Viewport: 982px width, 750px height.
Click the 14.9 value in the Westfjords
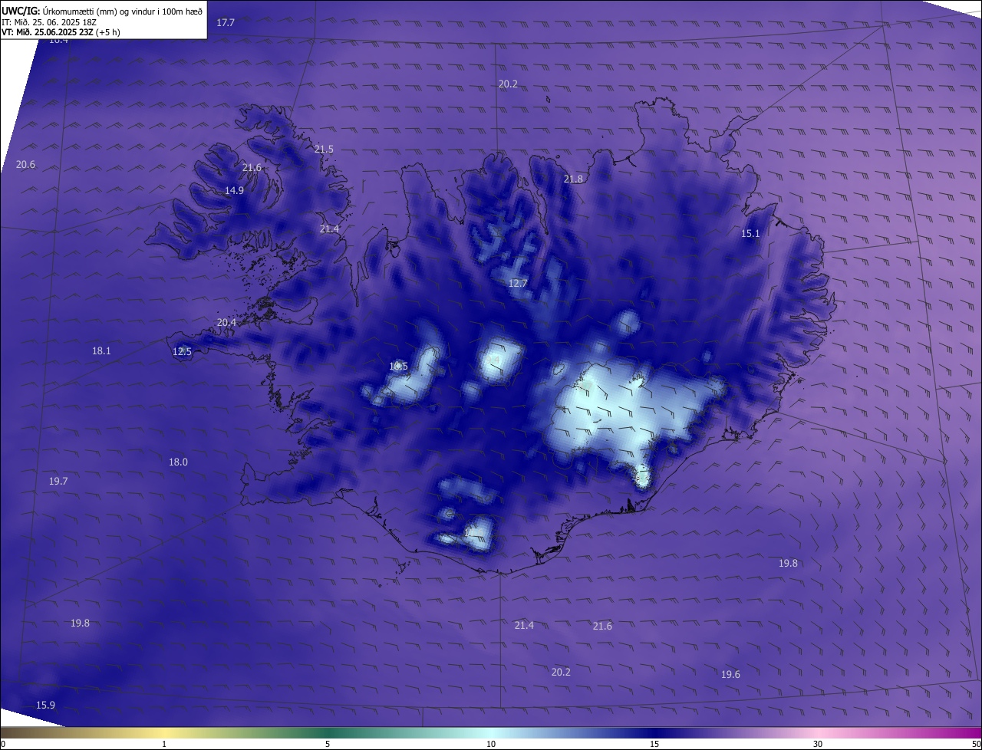point(234,191)
